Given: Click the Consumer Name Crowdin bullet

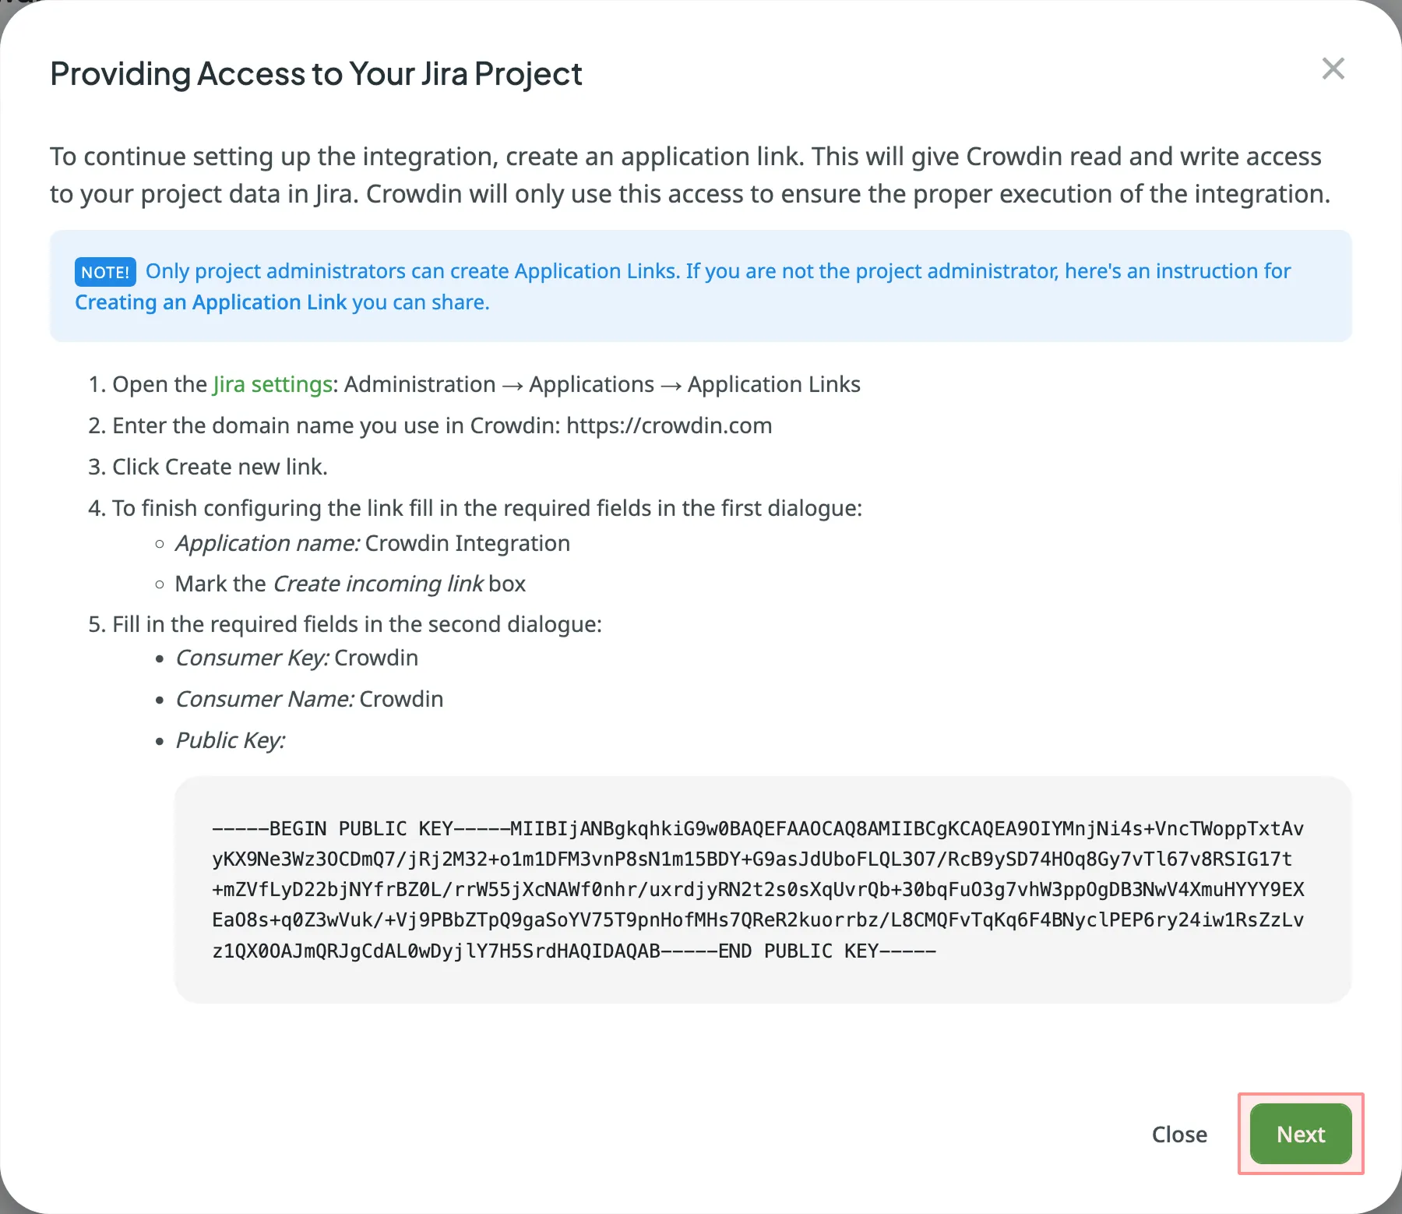Looking at the screenshot, I should (x=309, y=699).
